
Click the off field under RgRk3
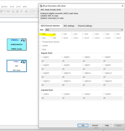[92, 61]
